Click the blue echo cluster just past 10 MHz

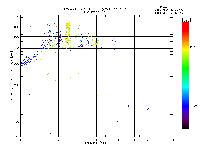click(148, 109)
